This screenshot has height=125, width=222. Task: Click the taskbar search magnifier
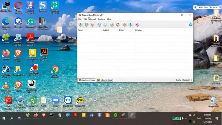point(12,118)
